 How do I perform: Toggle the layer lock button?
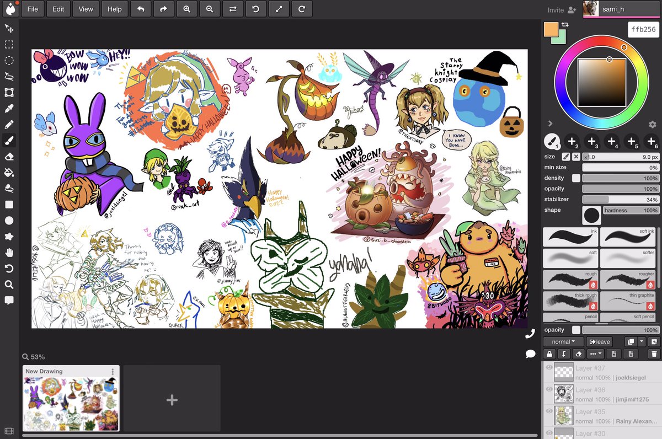pyautogui.click(x=549, y=354)
